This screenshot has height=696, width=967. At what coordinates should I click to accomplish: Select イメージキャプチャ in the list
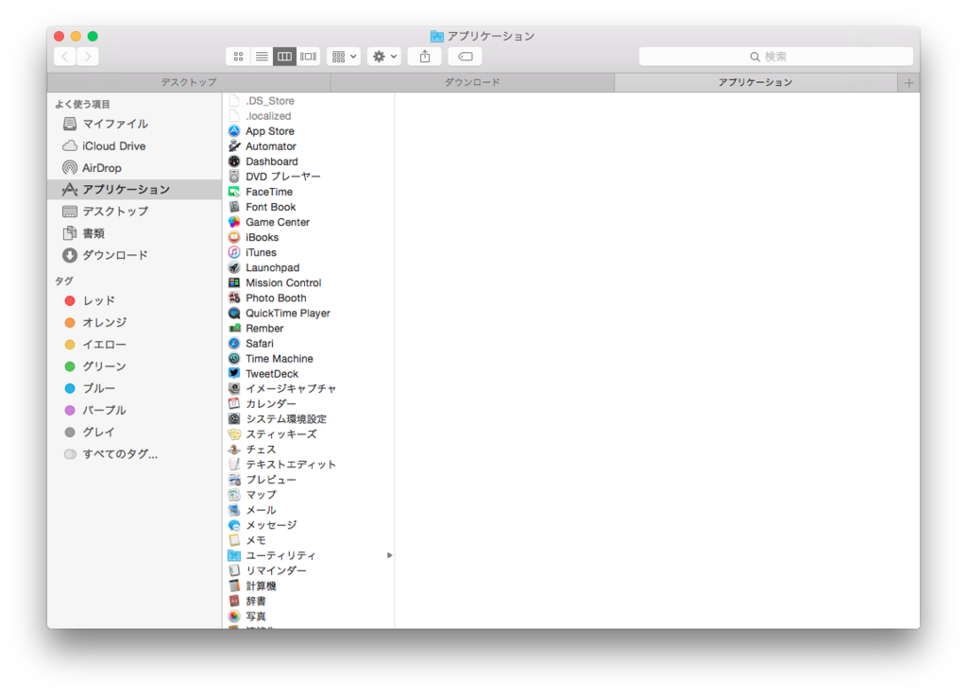coord(309,389)
